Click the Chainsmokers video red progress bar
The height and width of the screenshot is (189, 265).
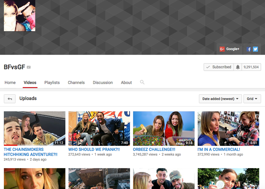coord(11,145)
